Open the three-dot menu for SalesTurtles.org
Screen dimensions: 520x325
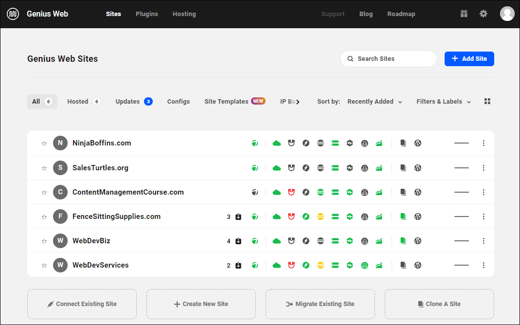(484, 168)
